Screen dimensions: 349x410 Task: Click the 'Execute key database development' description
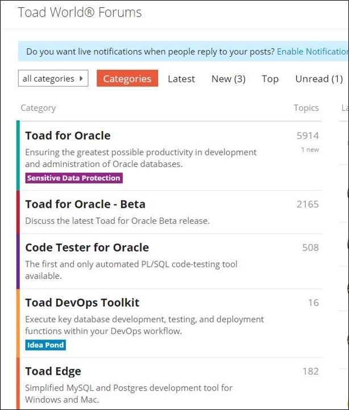[x=144, y=325]
